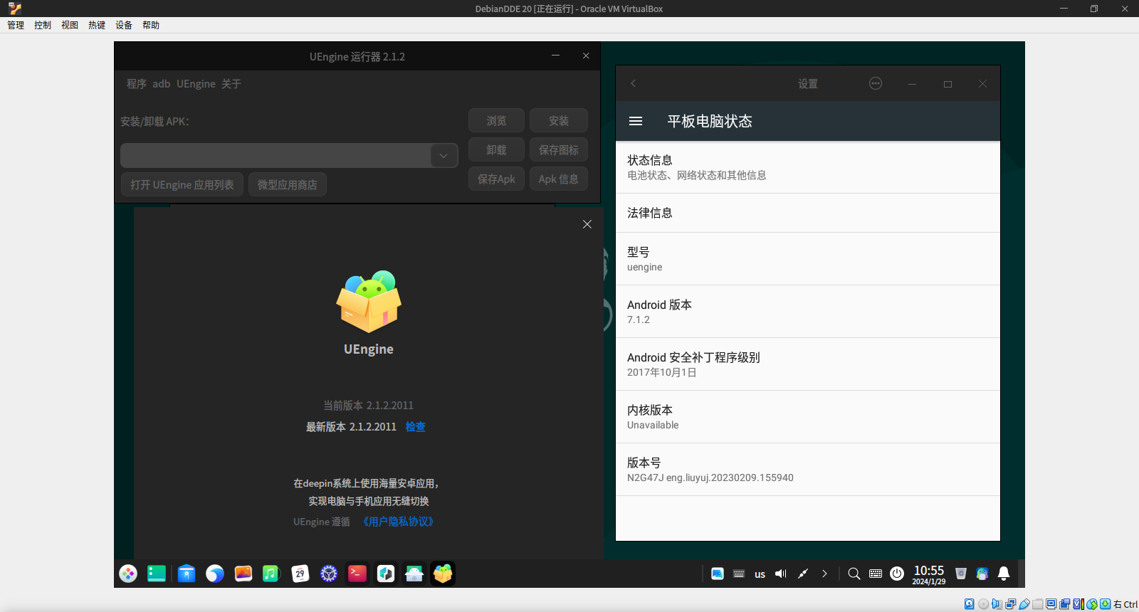Open the volume tray icon
This screenshot has height=612, width=1139.
(x=781, y=574)
